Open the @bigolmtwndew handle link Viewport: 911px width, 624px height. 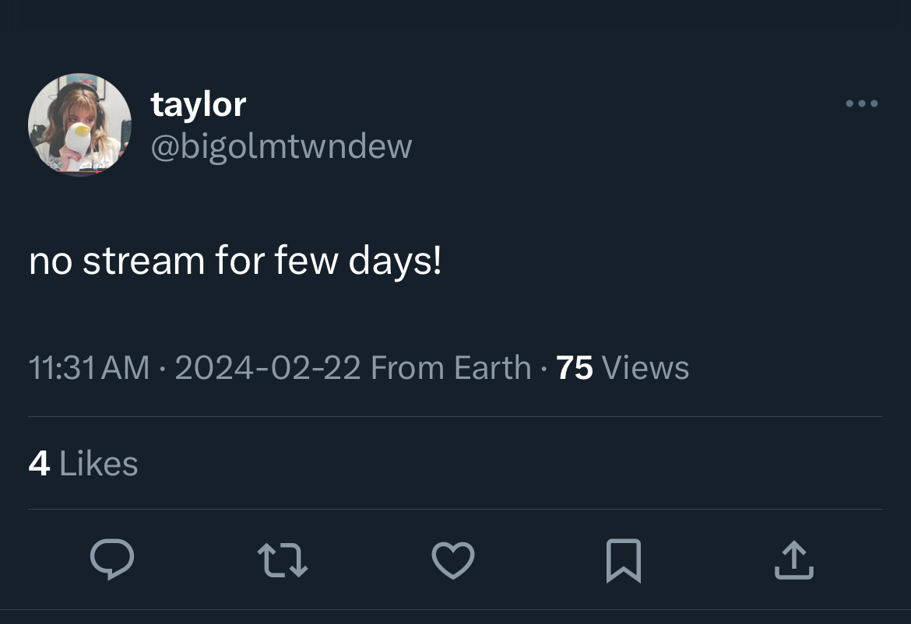[x=281, y=146]
